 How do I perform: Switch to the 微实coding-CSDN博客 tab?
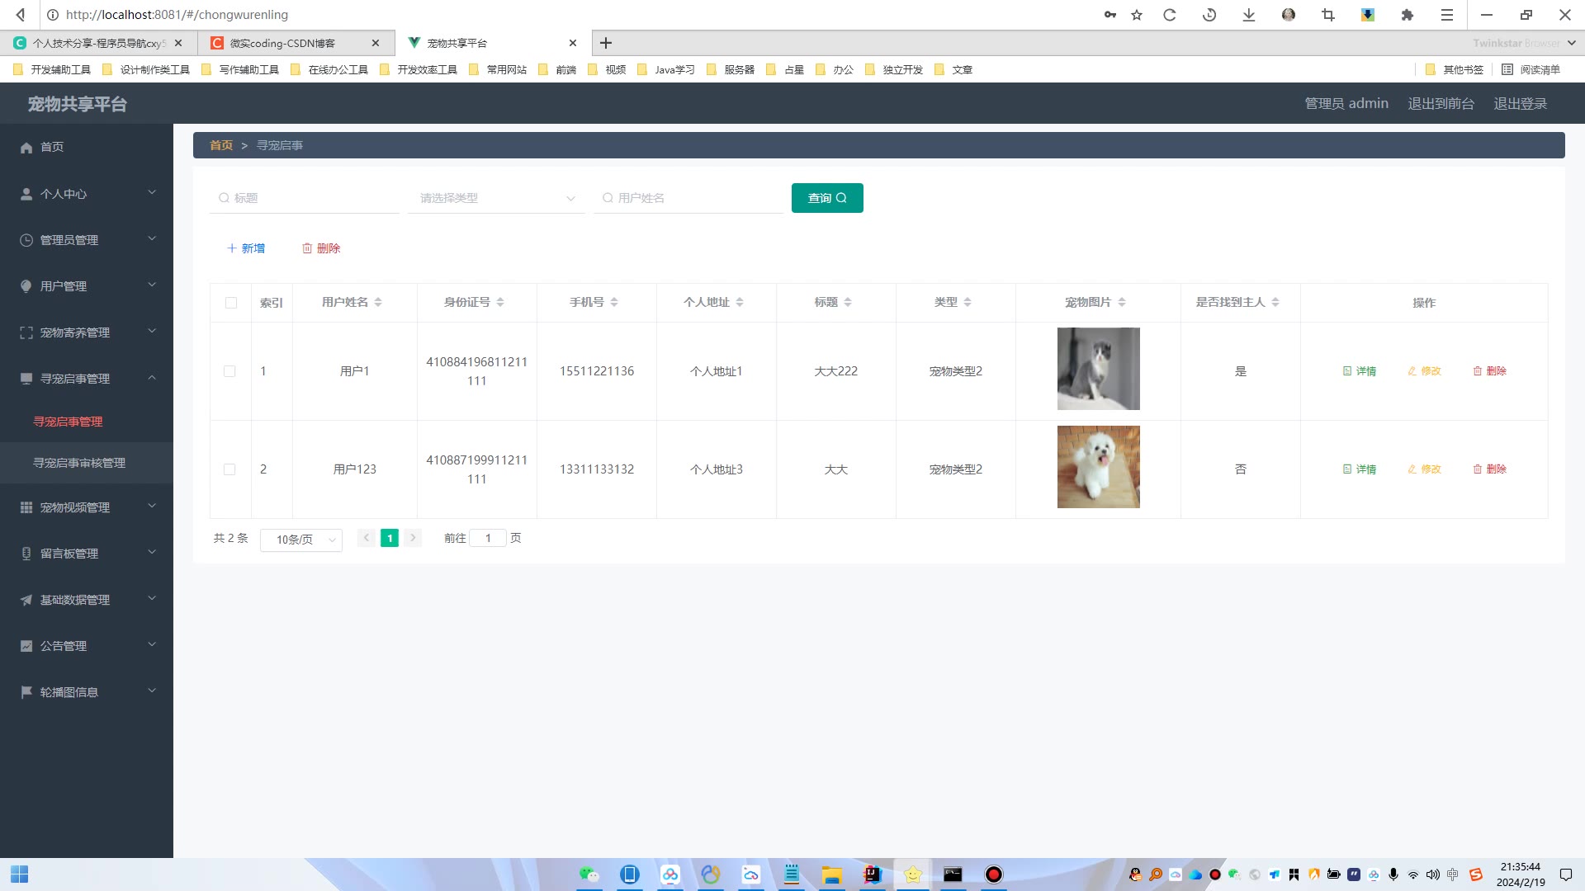tap(296, 43)
